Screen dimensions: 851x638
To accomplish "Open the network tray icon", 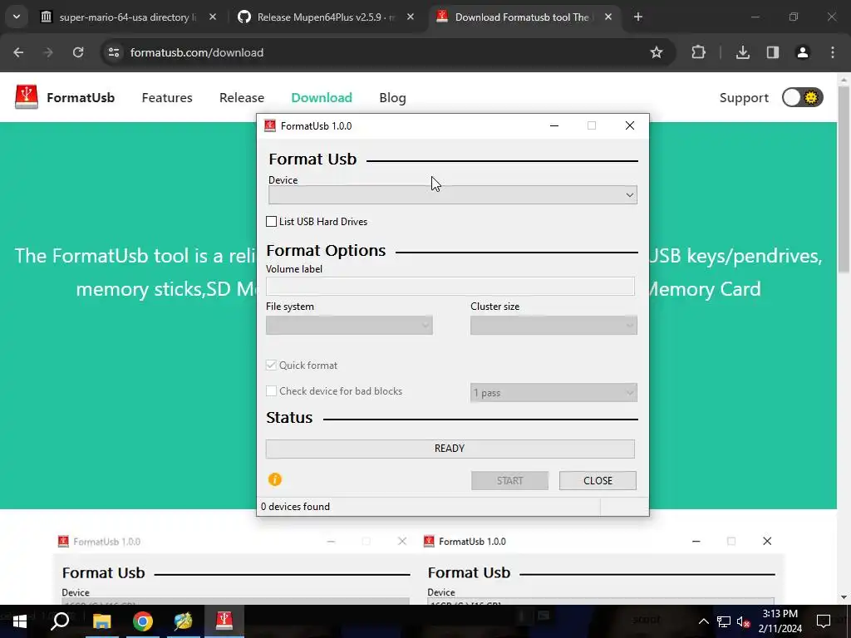I will 724,621.
